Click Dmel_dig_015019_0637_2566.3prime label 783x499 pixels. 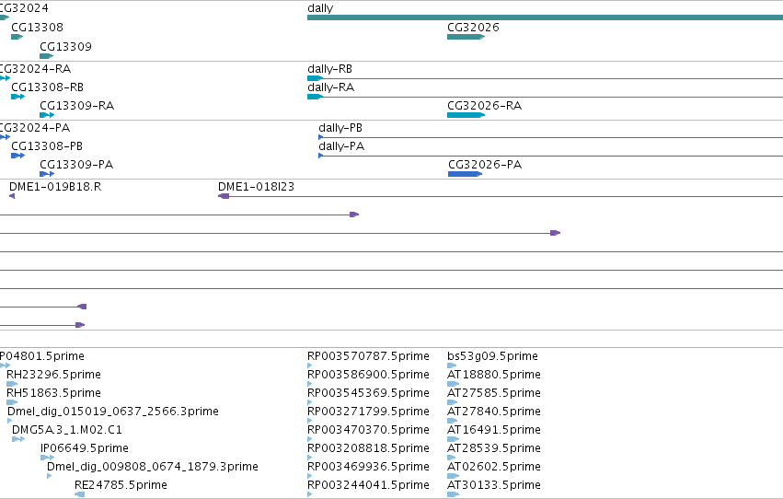click(113, 412)
